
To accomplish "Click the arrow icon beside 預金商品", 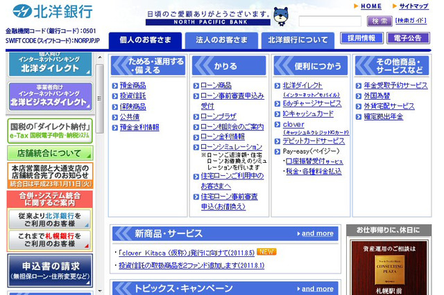I will click(115, 86).
